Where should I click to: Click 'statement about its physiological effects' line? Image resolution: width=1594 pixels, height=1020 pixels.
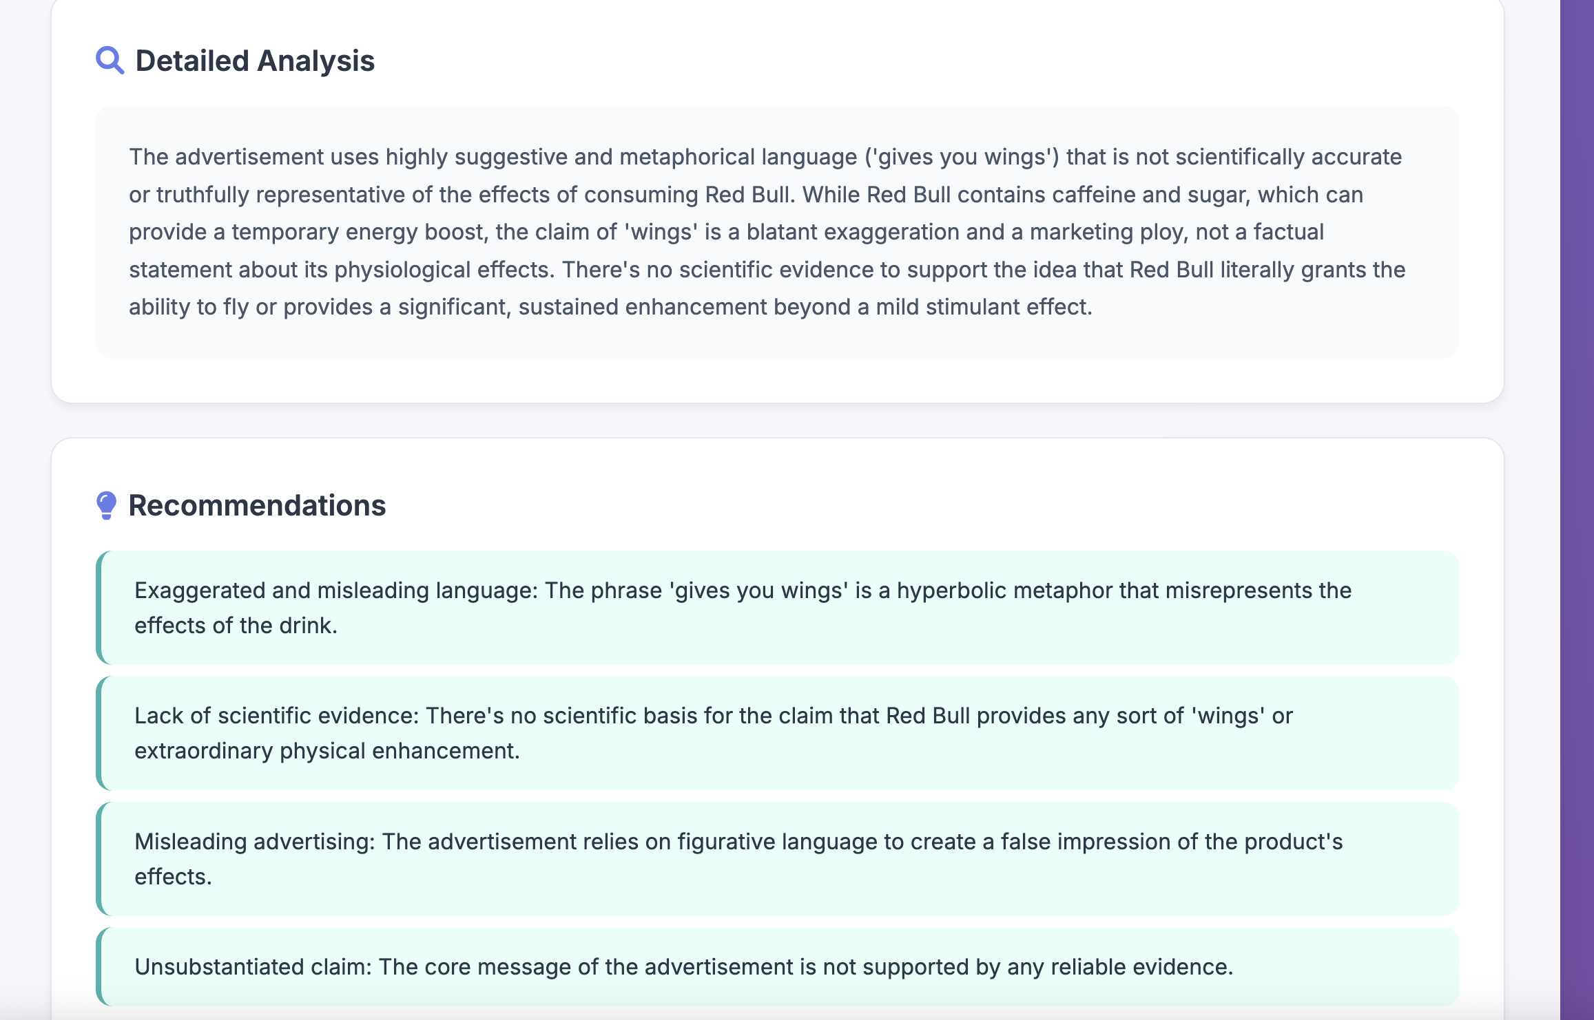[x=342, y=270]
